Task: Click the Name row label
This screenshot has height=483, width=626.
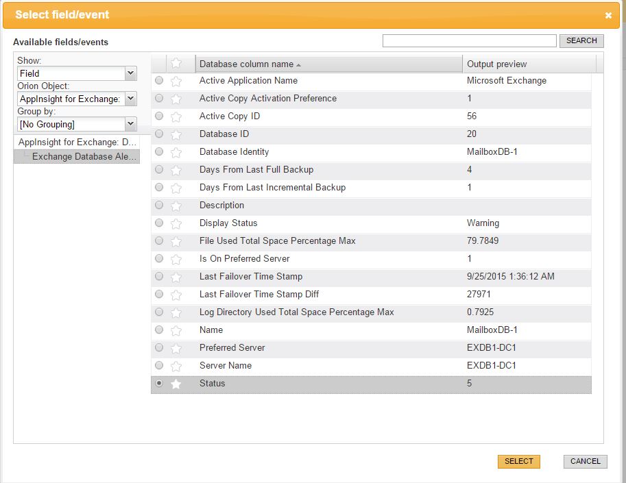Action: pos(211,330)
